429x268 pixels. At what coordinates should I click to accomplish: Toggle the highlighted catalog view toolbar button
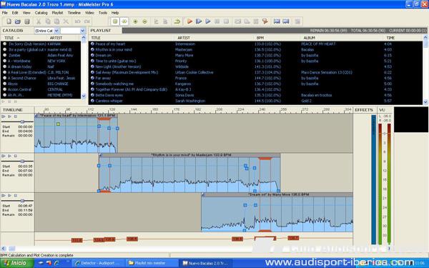tap(115, 21)
